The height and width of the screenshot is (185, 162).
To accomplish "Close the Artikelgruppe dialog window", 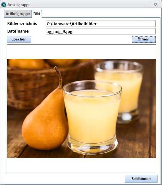I will click(155, 5).
